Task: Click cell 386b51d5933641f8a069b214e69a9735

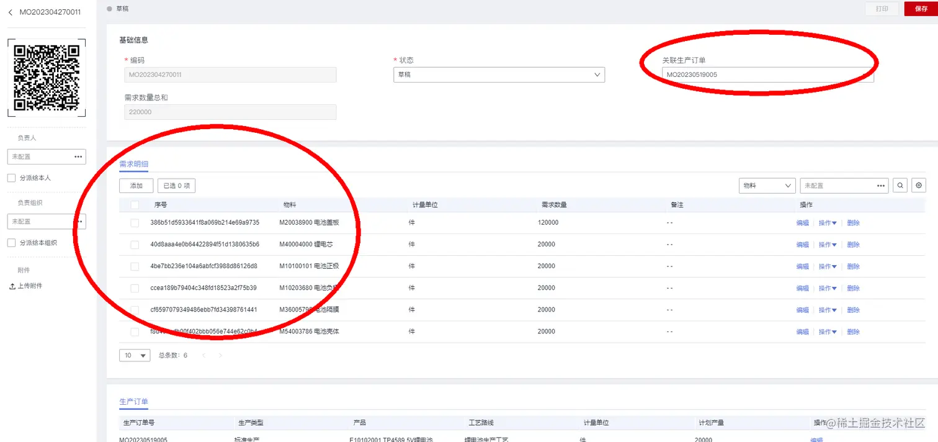Action: [205, 223]
